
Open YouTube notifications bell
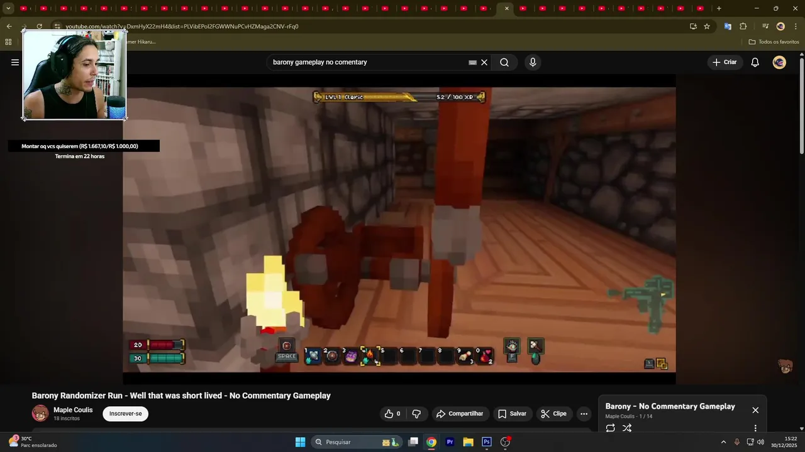[755, 62]
